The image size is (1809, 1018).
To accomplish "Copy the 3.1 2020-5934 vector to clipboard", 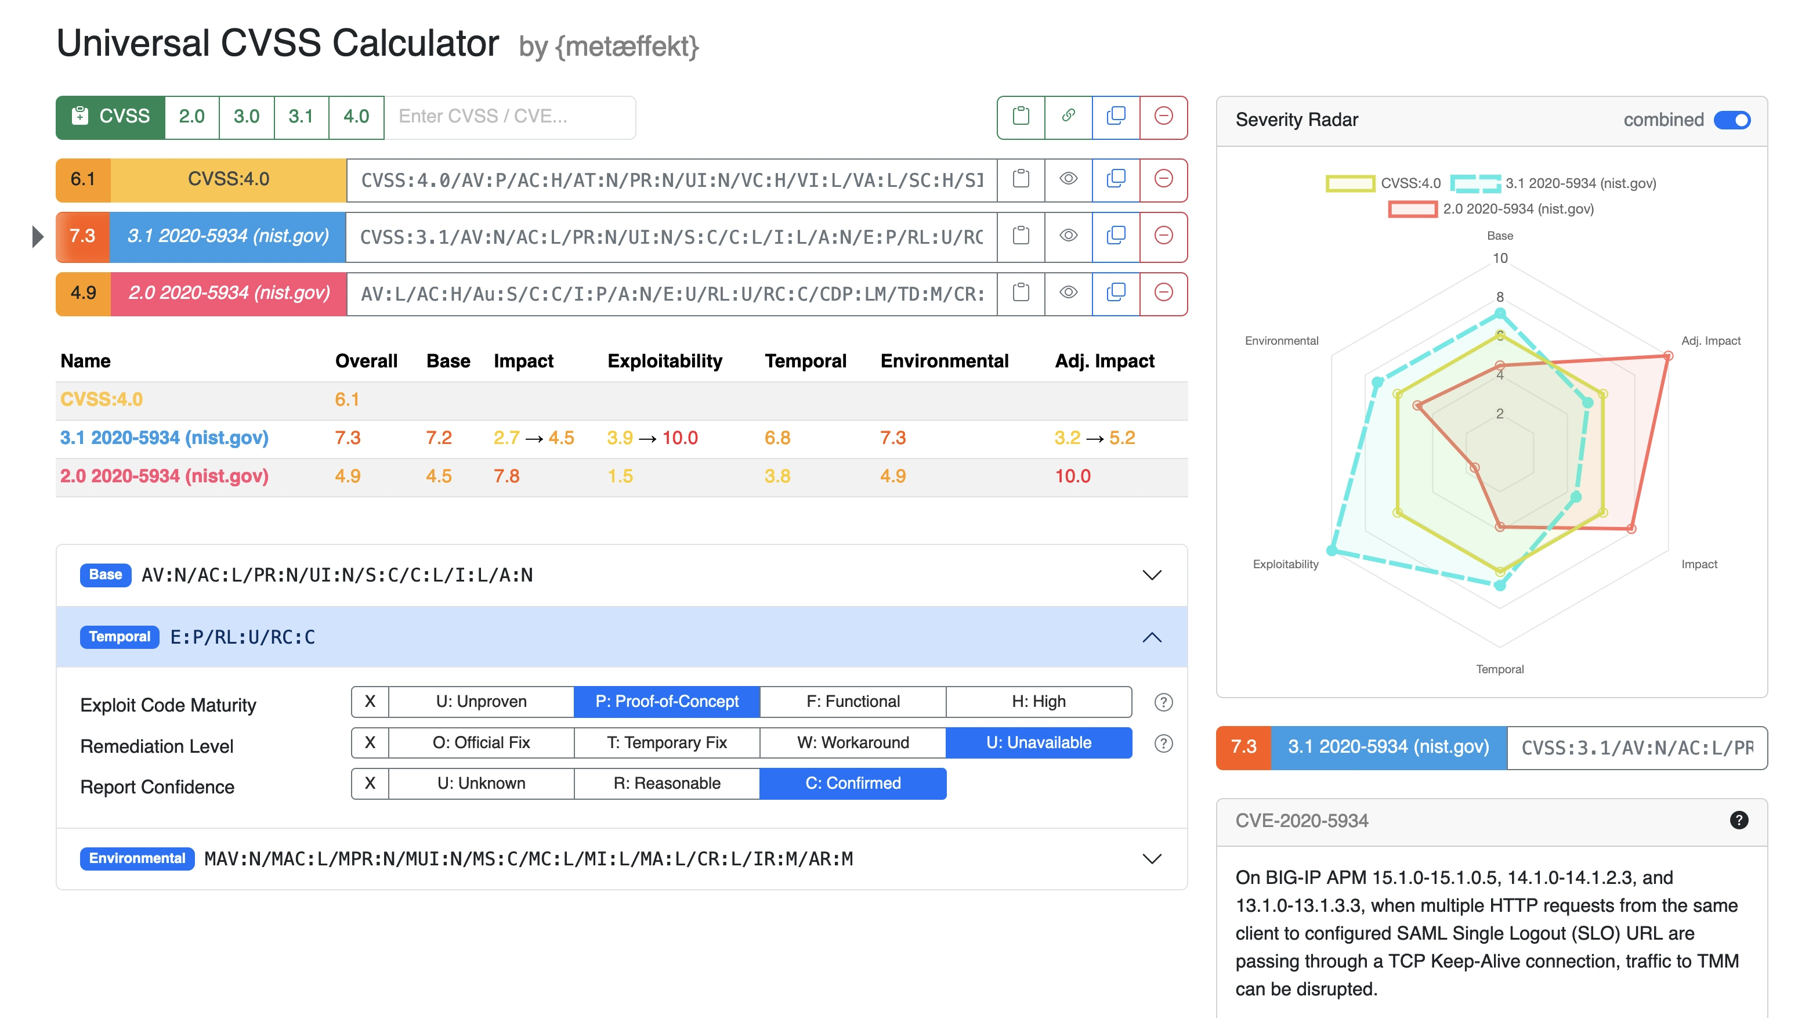I will (x=1021, y=237).
